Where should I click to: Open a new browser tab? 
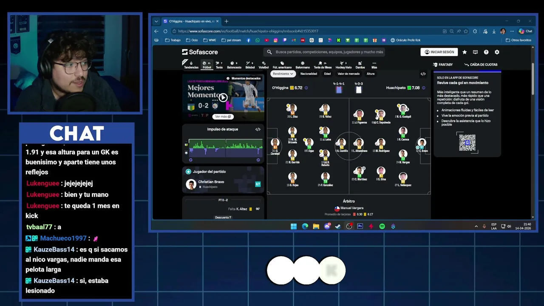point(227,21)
